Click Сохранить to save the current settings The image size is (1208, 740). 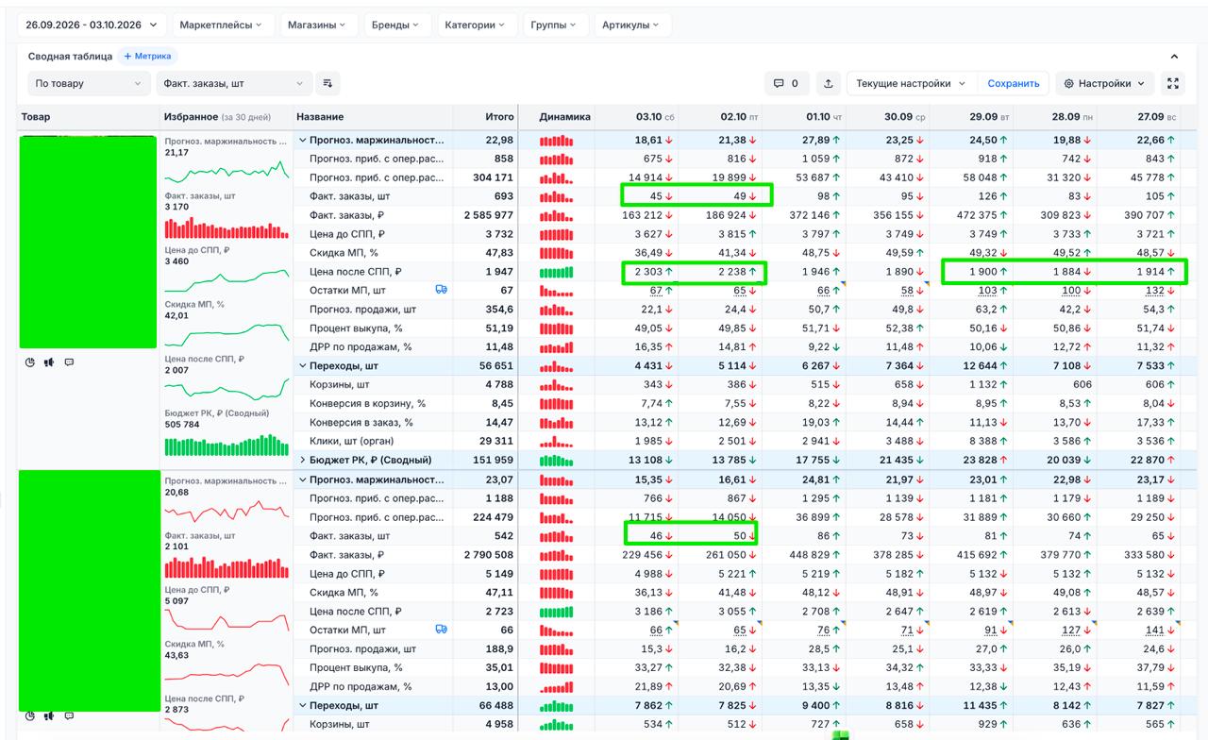coord(1014,83)
